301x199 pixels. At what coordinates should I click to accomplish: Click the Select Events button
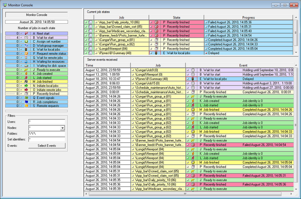tap(47, 146)
